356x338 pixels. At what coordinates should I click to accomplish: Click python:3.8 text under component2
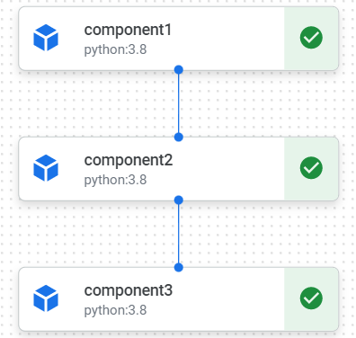click(115, 180)
